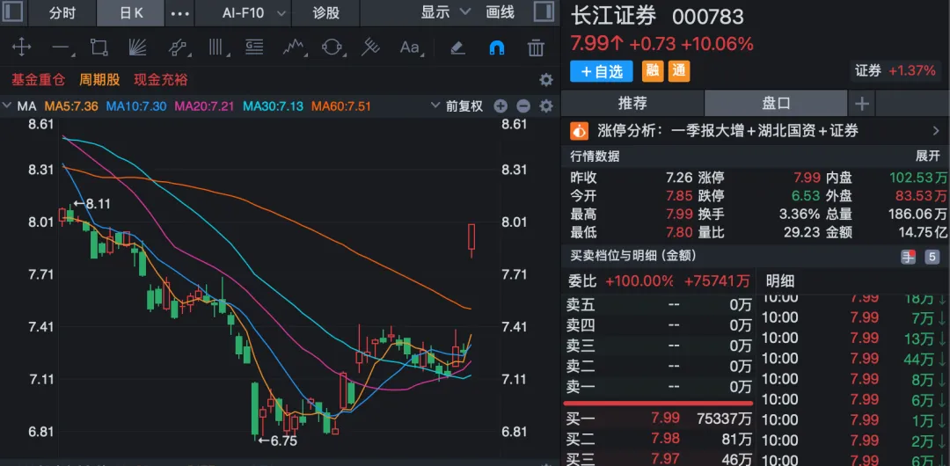Zoom out chart with minus icon
The height and width of the screenshot is (466, 950).
click(523, 106)
